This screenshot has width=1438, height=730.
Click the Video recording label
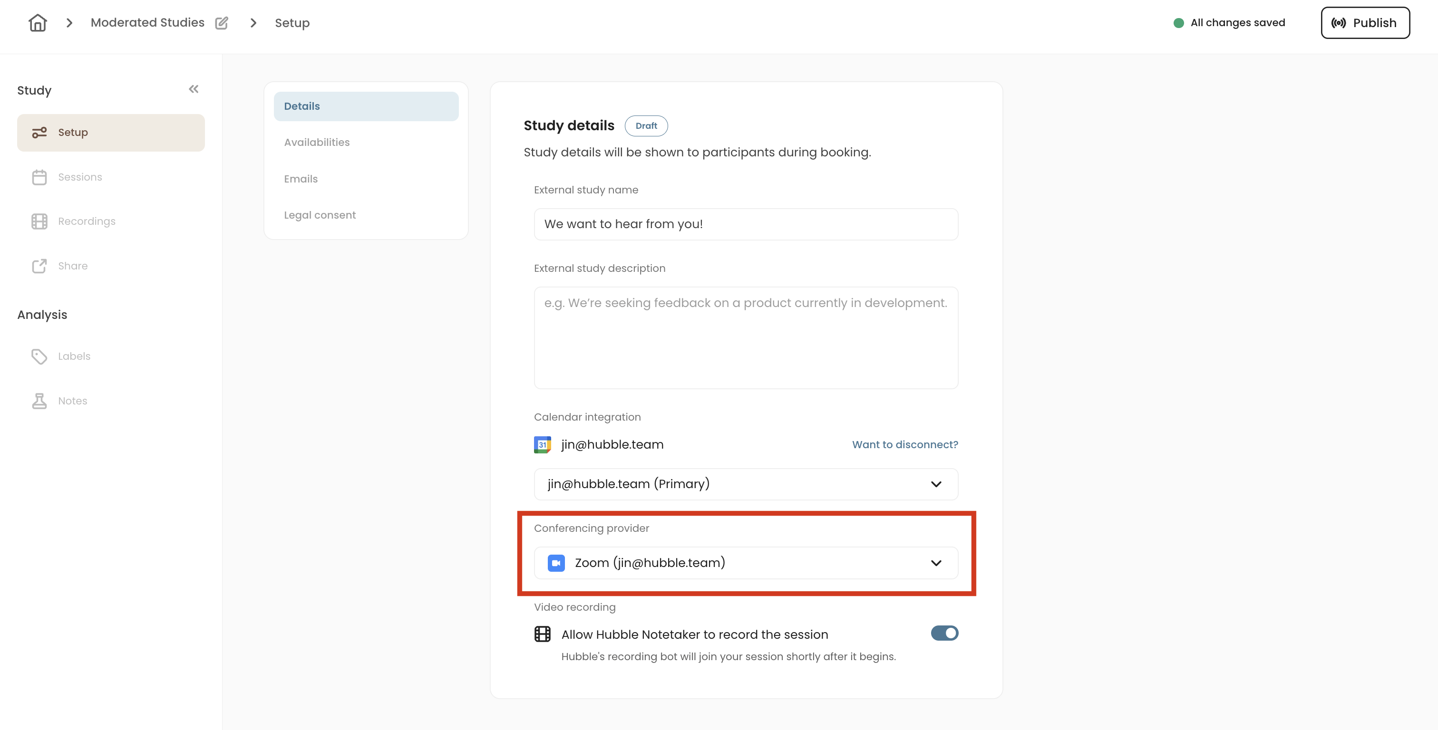pos(574,607)
